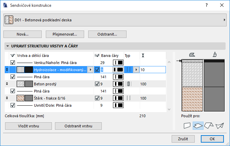
Task: Toggle the separator checkbox below the Beton prostý row
Action: (x=13, y=91)
